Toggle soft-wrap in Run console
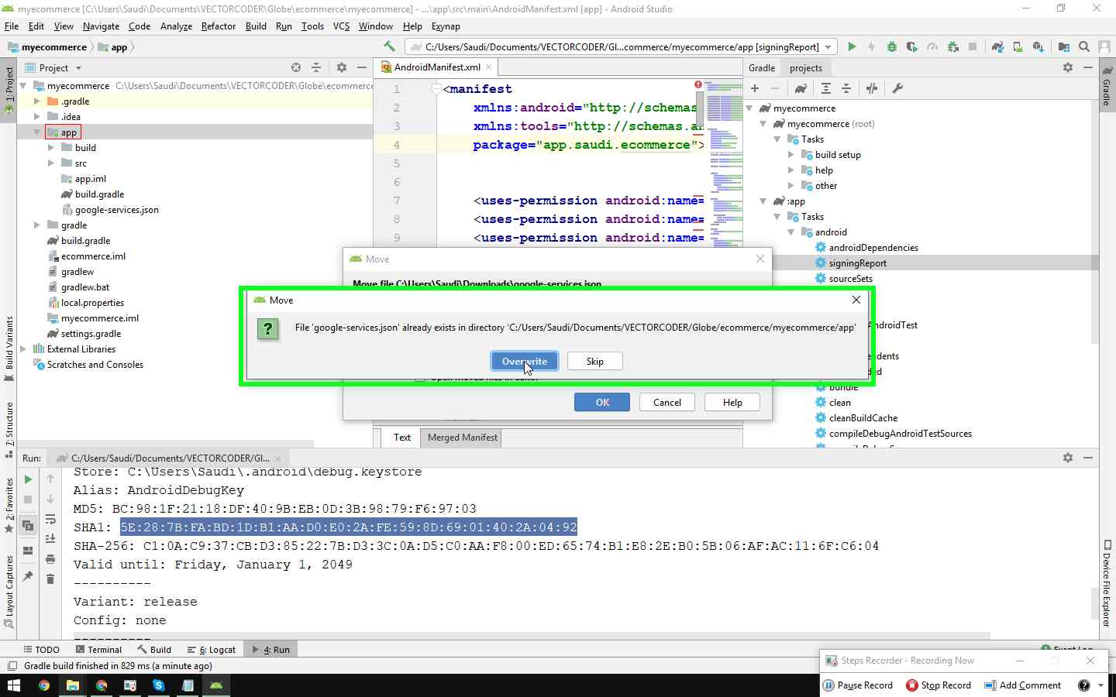This screenshot has height=697, width=1116. pyautogui.click(x=50, y=519)
